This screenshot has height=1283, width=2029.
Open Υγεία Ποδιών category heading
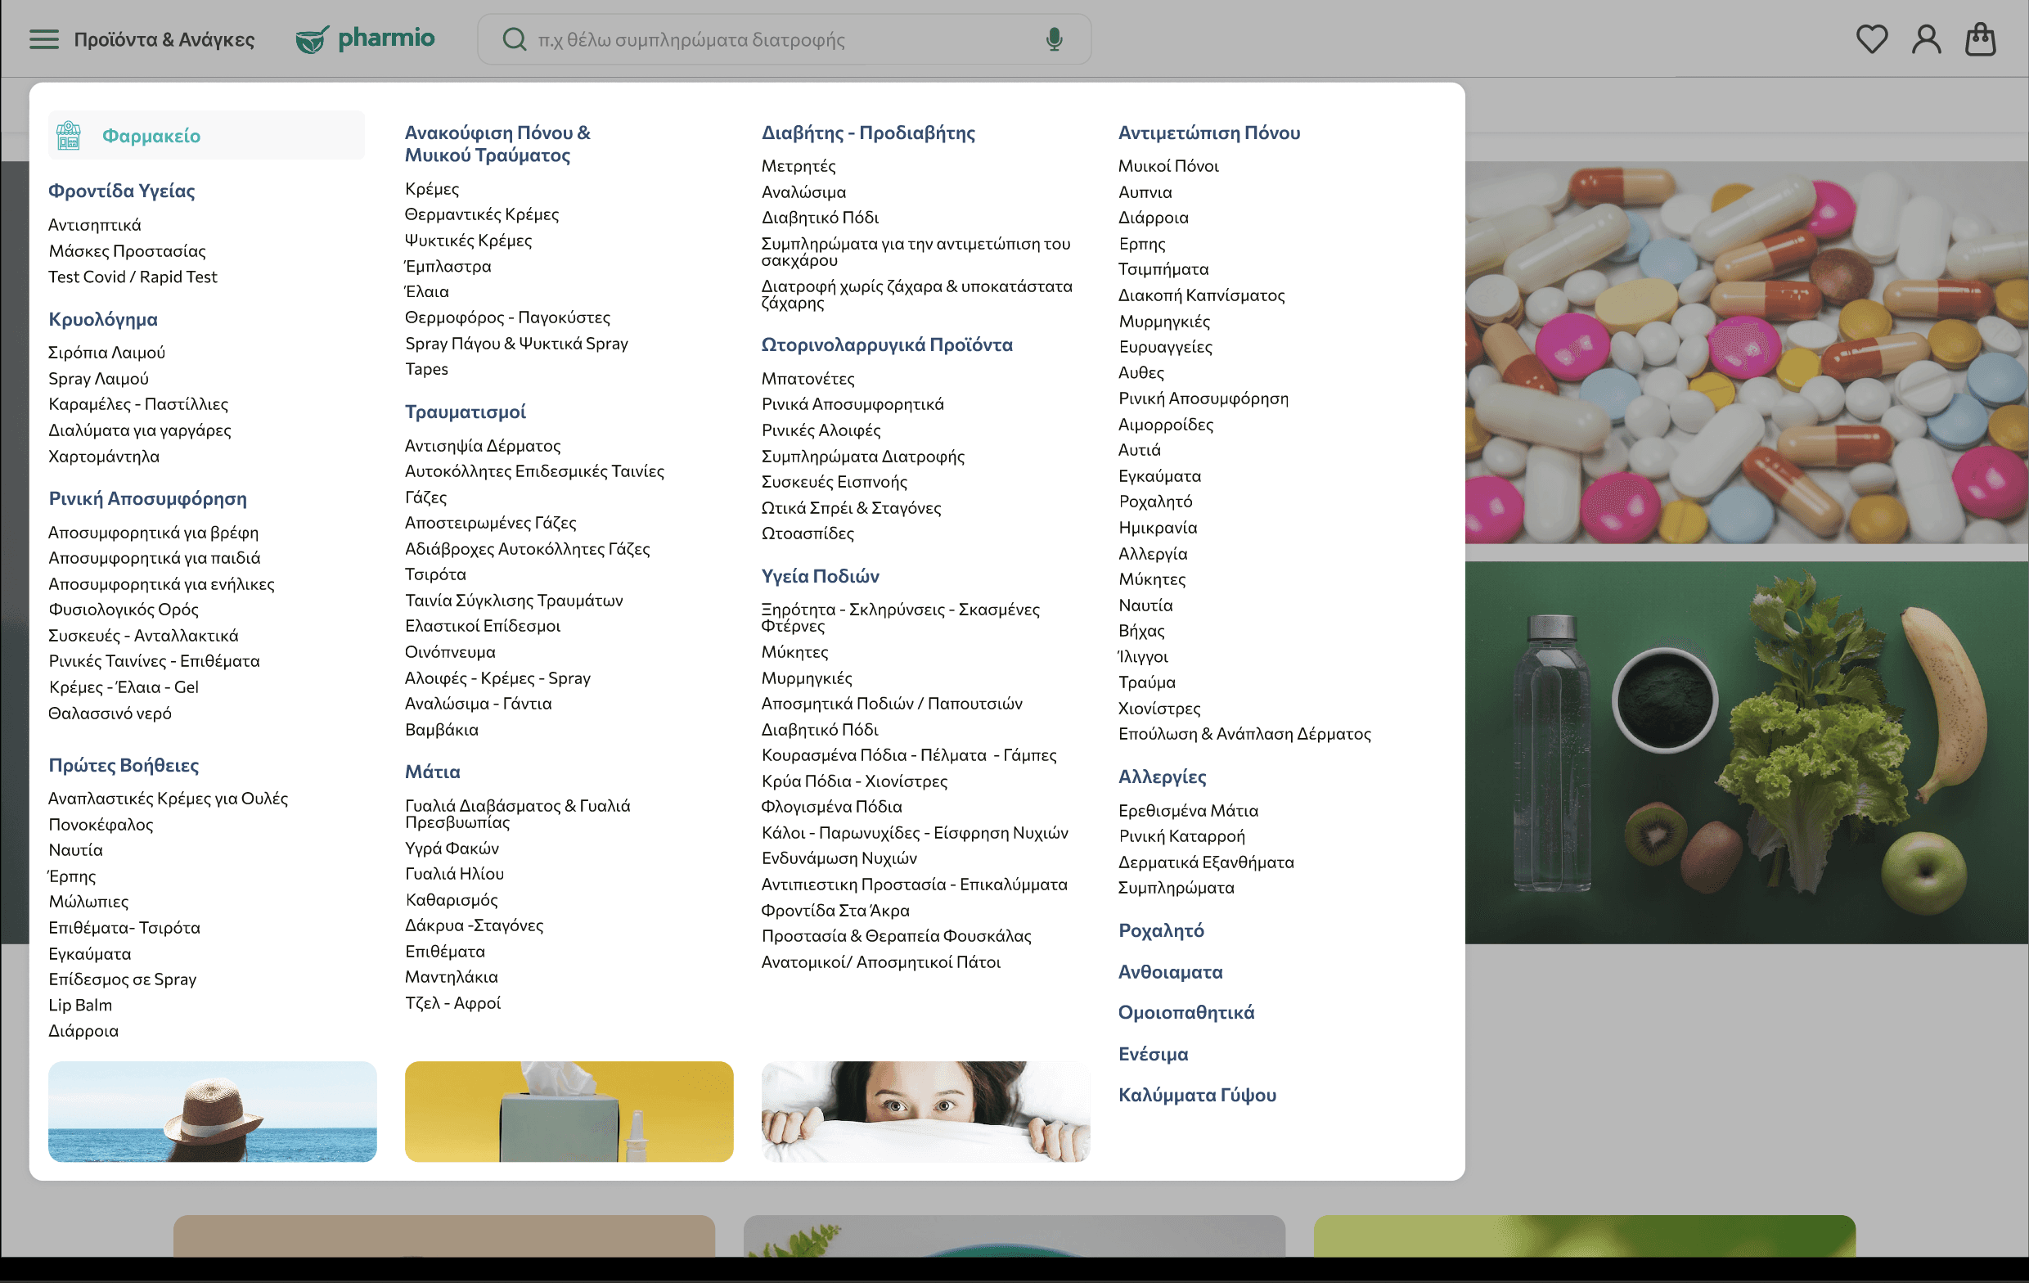(x=820, y=576)
